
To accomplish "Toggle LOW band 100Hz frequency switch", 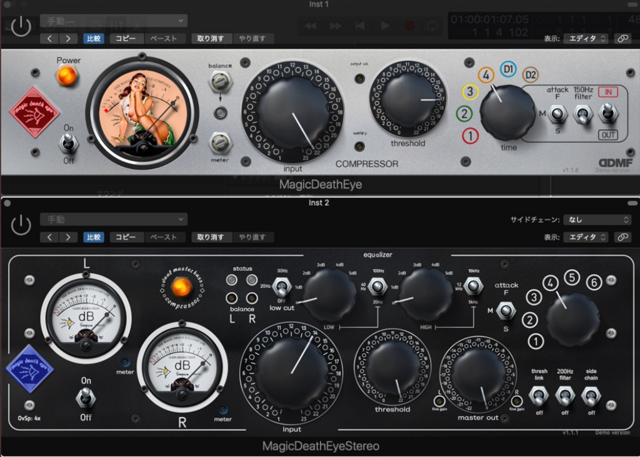I will [x=377, y=287].
